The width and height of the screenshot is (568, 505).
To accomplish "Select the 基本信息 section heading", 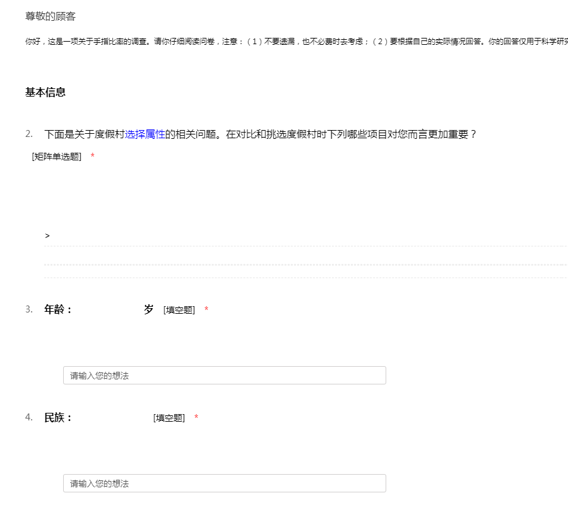I will coord(45,92).
